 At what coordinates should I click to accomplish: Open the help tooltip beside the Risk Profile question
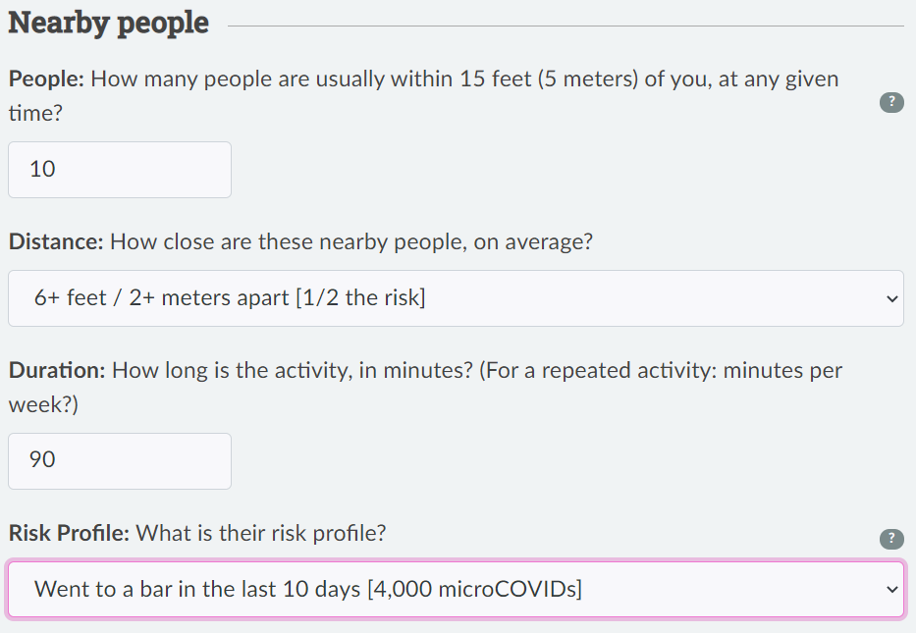pos(891,539)
